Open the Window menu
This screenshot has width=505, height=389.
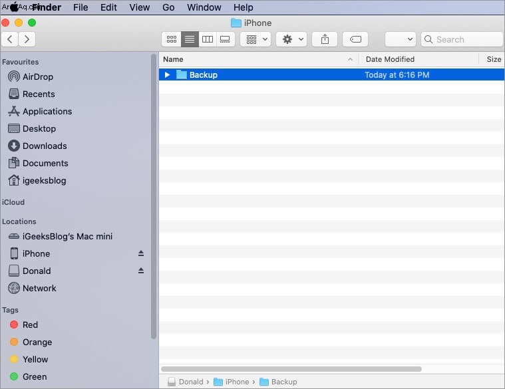[204, 7]
